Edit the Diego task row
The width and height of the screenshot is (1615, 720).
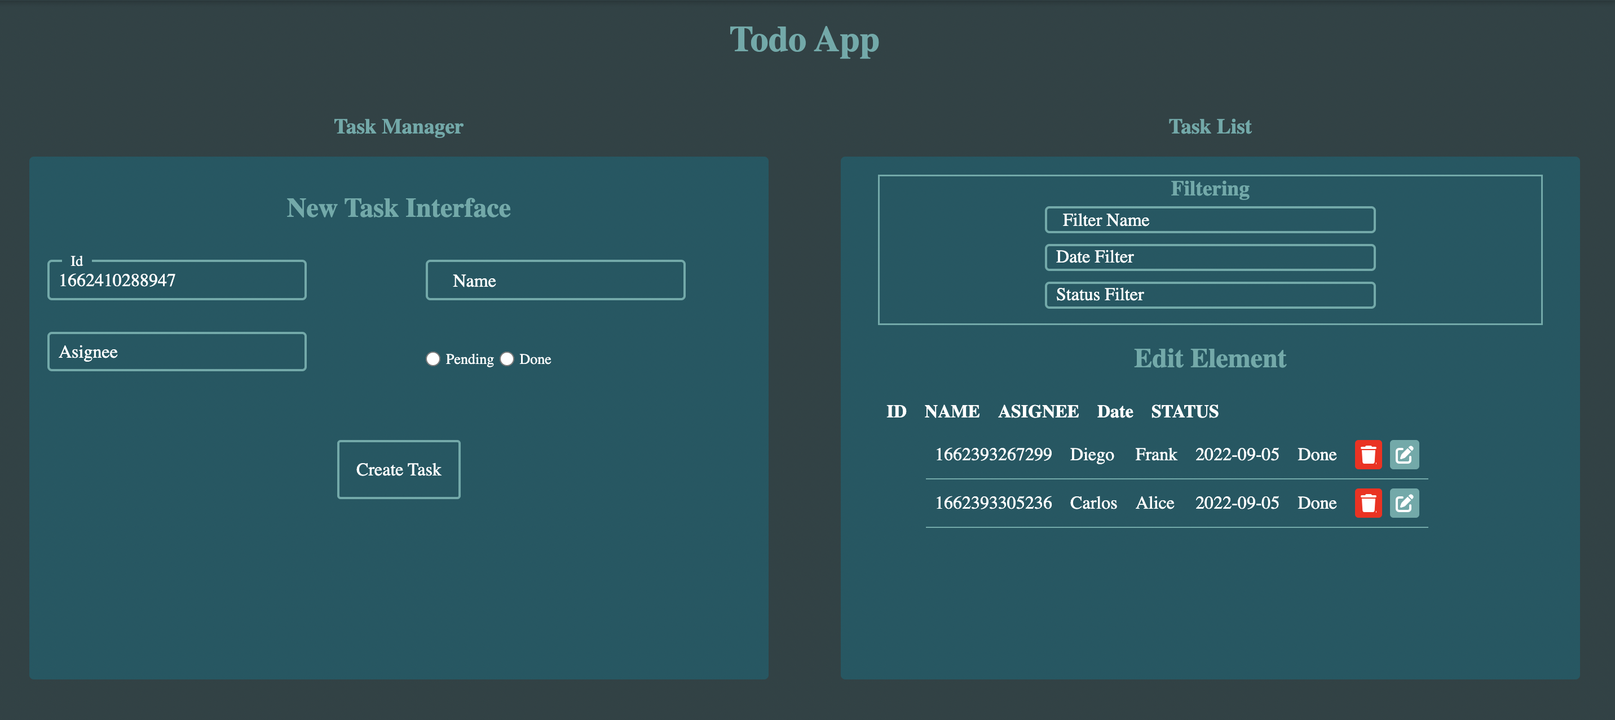(x=1404, y=454)
